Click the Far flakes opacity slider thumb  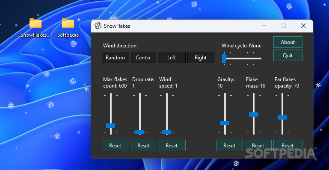[x=282, y=117]
